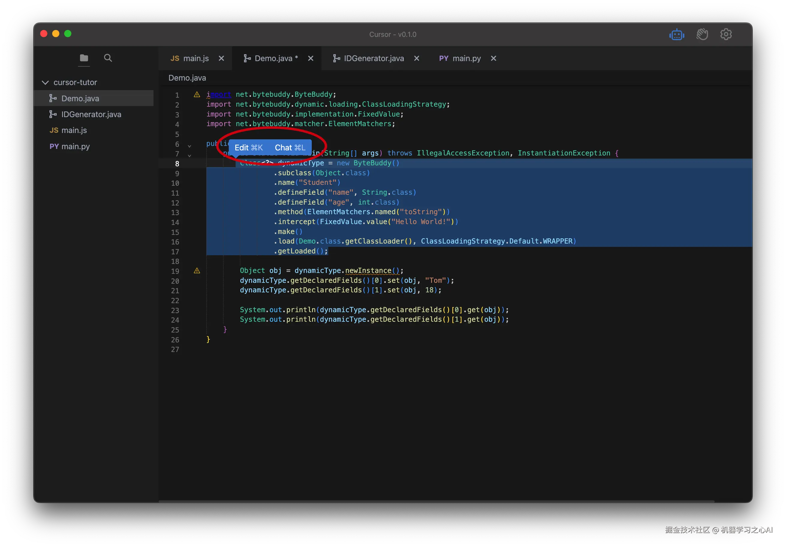Close the main.js tab

(x=222, y=58)
